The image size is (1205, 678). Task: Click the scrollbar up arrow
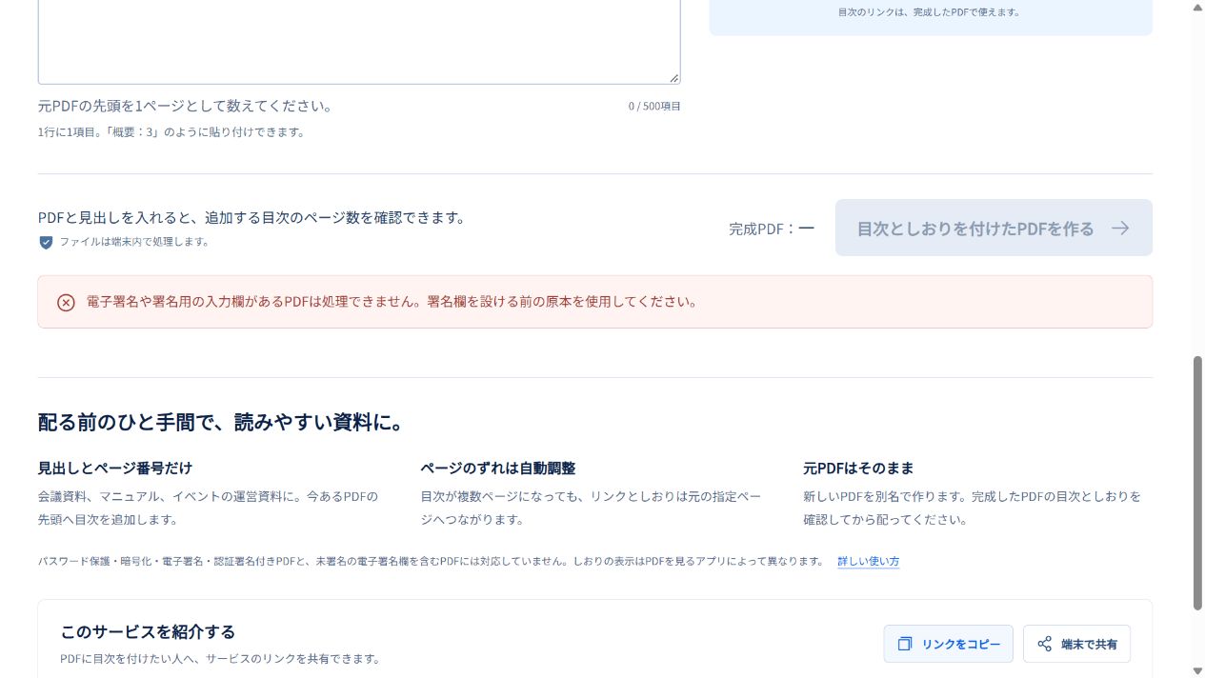click(x=1197, y=7)
